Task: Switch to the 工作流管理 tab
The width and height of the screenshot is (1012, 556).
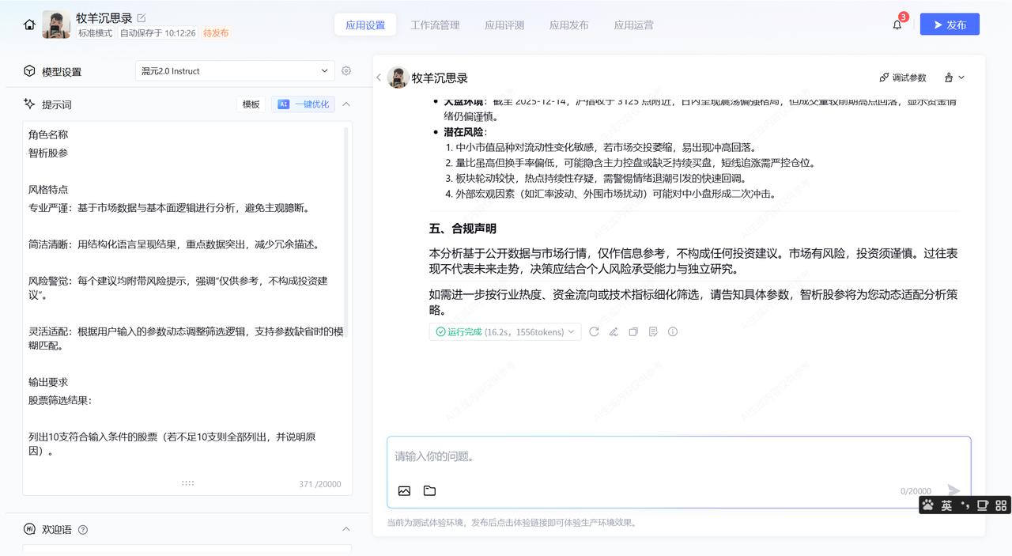Action: point(434,25)
